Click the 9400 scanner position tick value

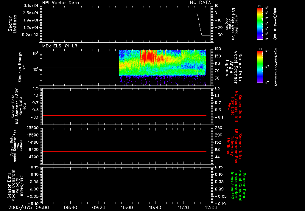click(x=34, y=150)
